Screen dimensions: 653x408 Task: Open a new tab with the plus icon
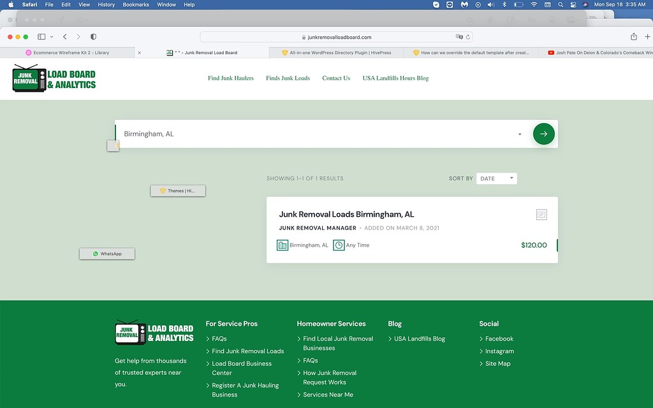tap(647, 36)
